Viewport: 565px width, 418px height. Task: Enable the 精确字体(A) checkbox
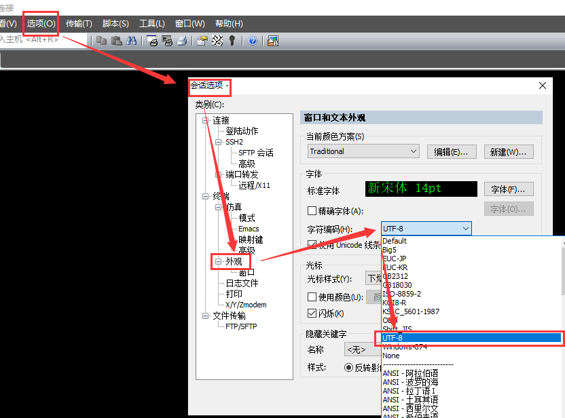[x=312, y=210]
